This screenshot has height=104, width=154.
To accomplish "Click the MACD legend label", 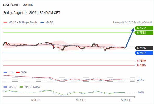I will (13, 87).
